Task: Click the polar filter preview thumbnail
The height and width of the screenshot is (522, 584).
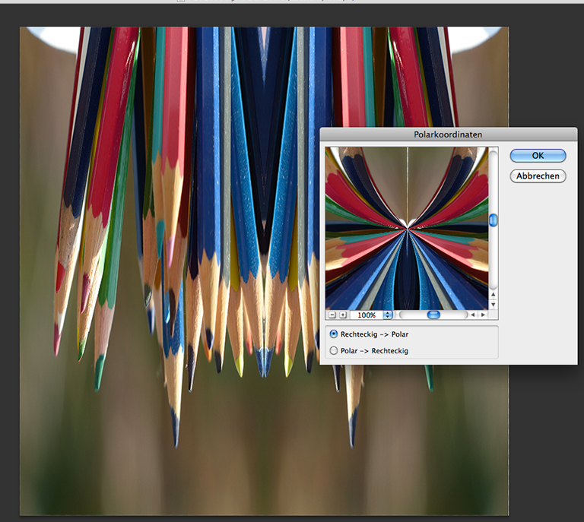Action: (407, 228)
